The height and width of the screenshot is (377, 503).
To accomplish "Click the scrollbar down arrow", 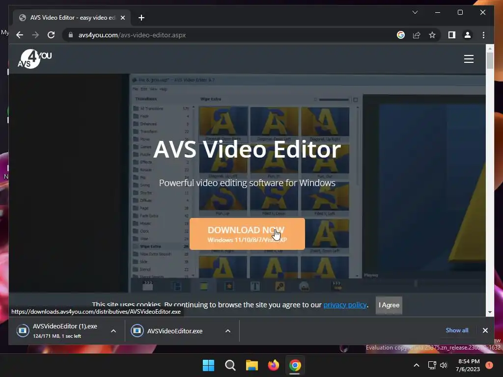I will pyautogui.click(x=490, y=312).
